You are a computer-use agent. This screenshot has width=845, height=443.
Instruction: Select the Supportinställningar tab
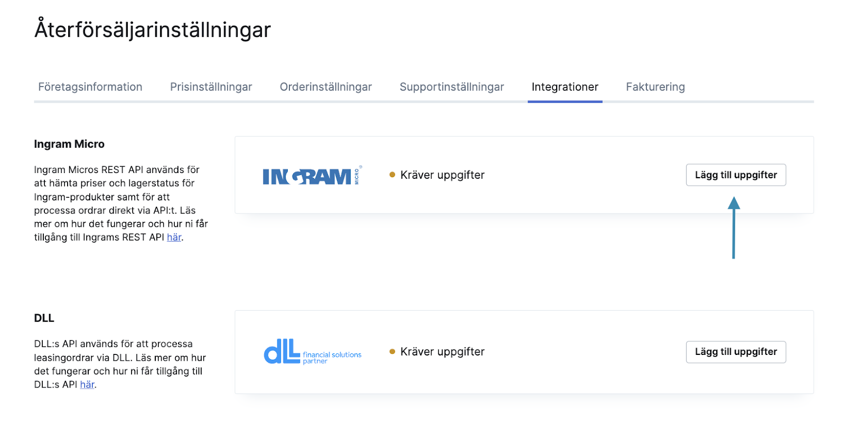tap(452, 87)
